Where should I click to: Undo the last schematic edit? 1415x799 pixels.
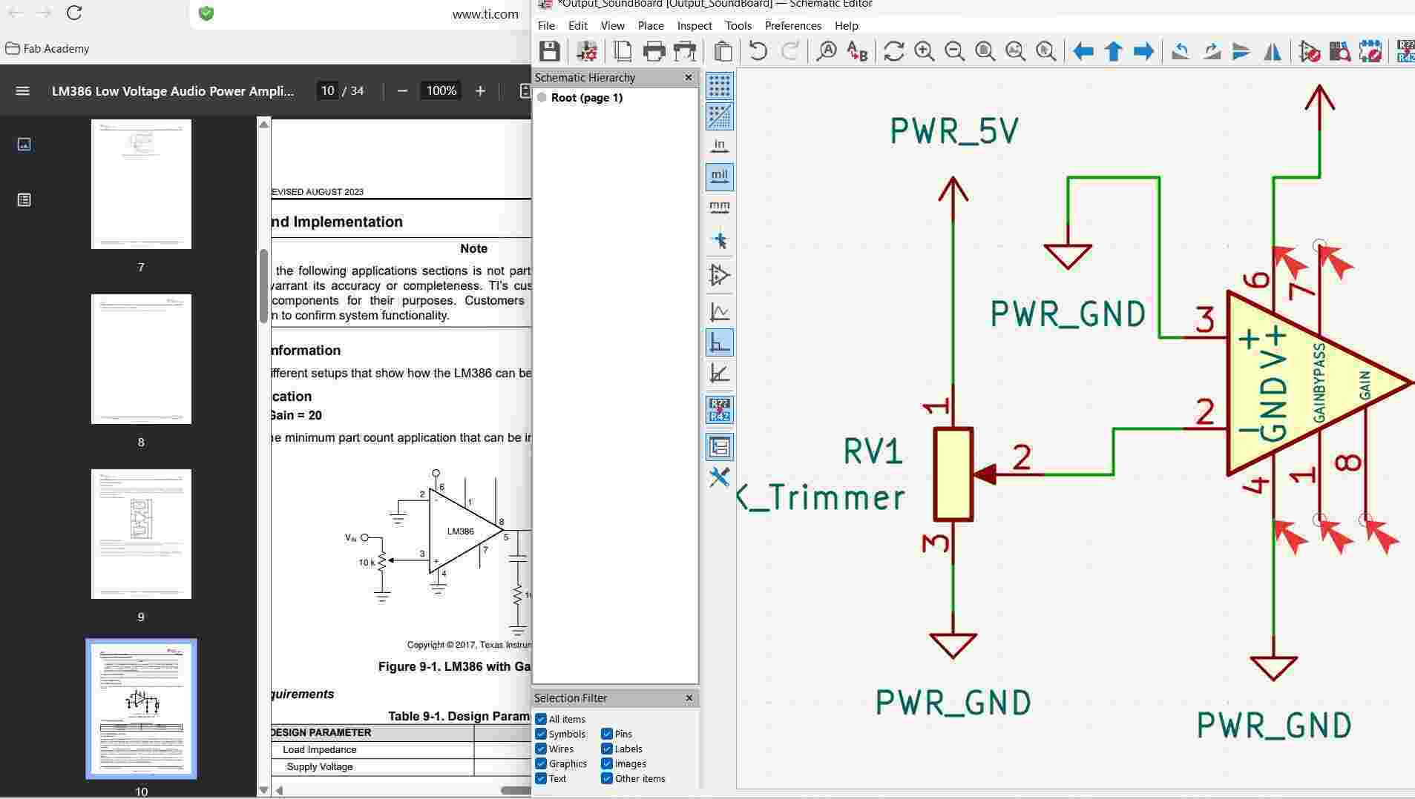click(756, 51)
